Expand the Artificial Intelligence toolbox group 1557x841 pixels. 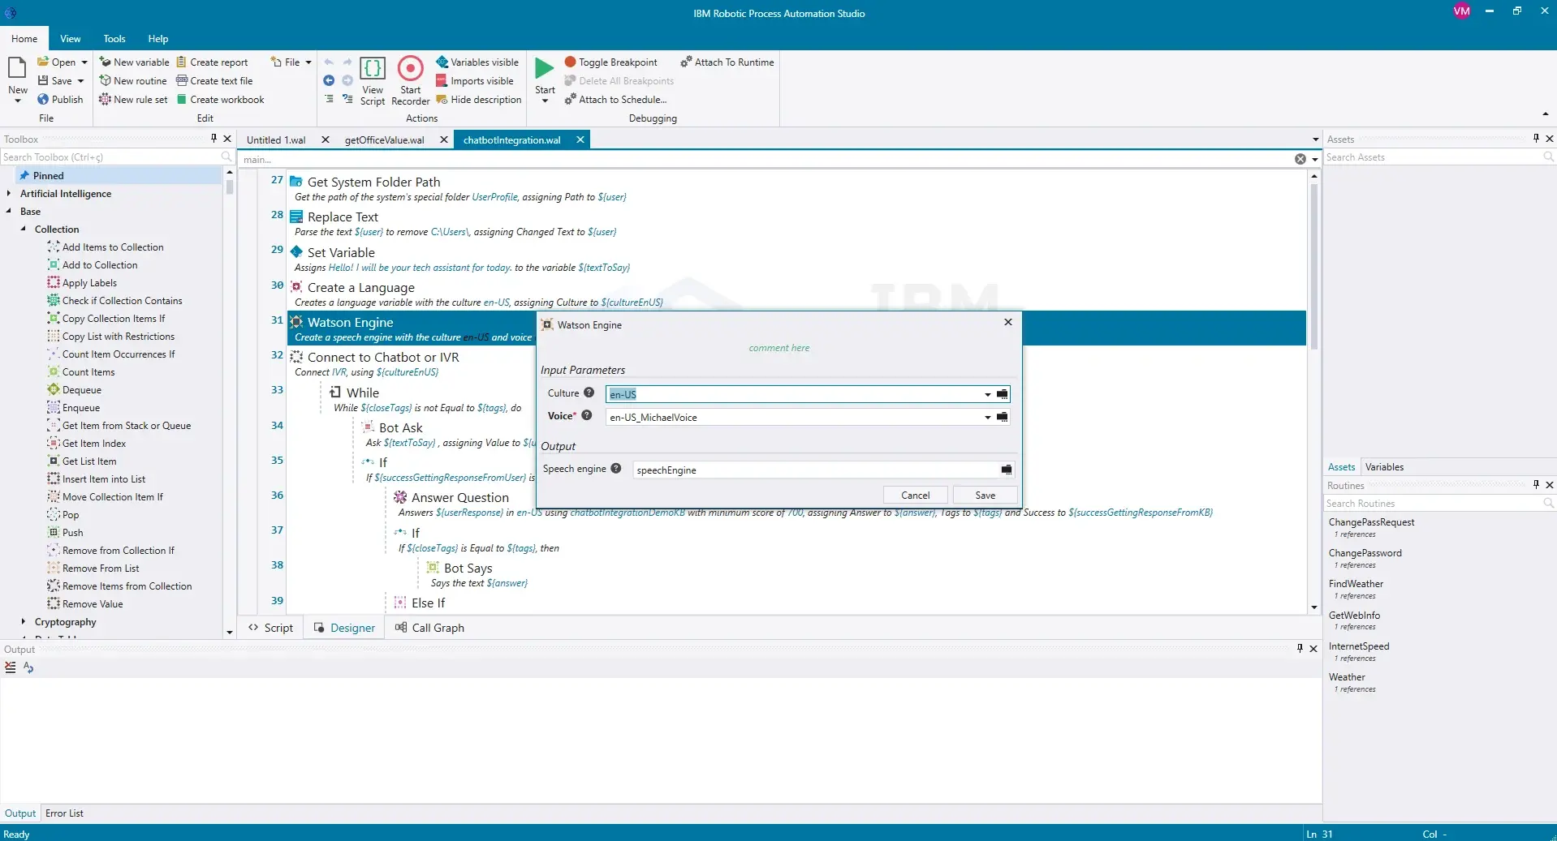coord(9,193)
